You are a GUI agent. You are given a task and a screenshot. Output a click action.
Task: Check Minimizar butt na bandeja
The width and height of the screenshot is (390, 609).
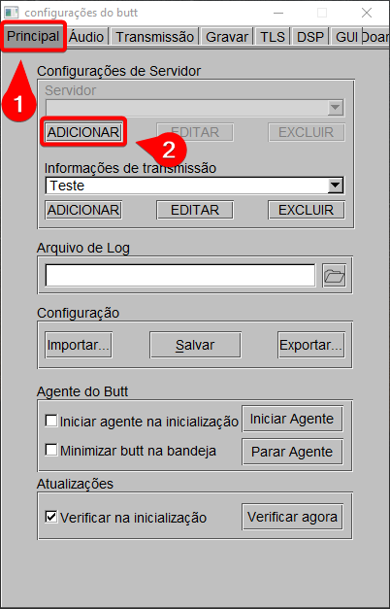point(51,450)
